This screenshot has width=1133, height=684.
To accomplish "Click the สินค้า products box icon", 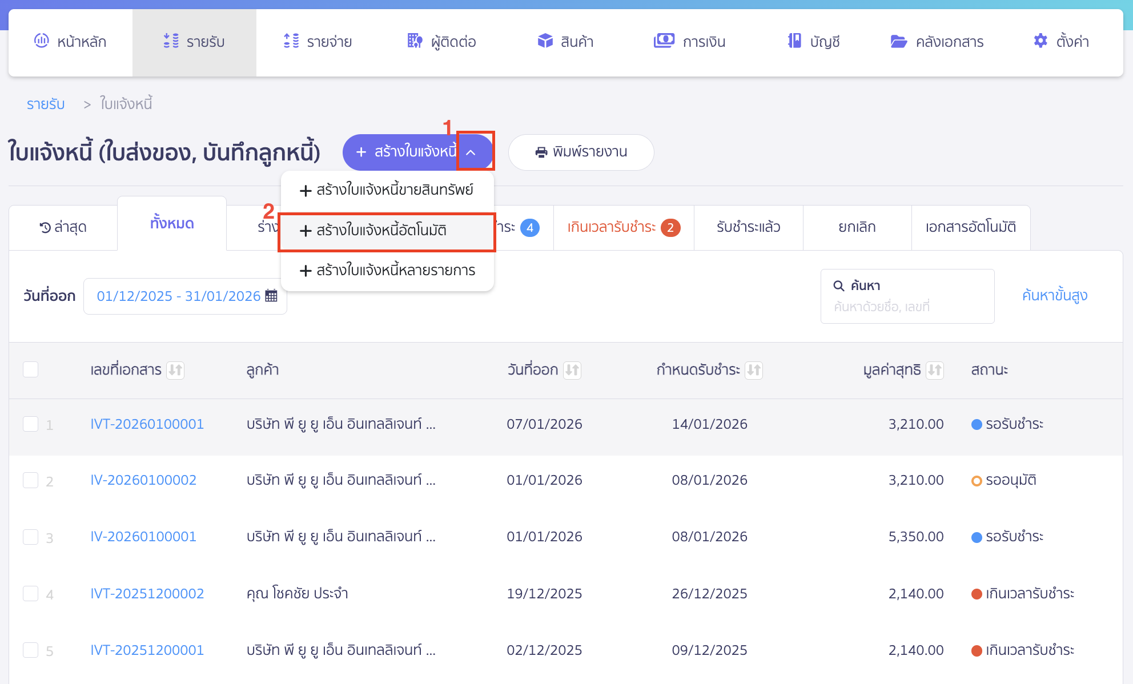I will point(545,41).
